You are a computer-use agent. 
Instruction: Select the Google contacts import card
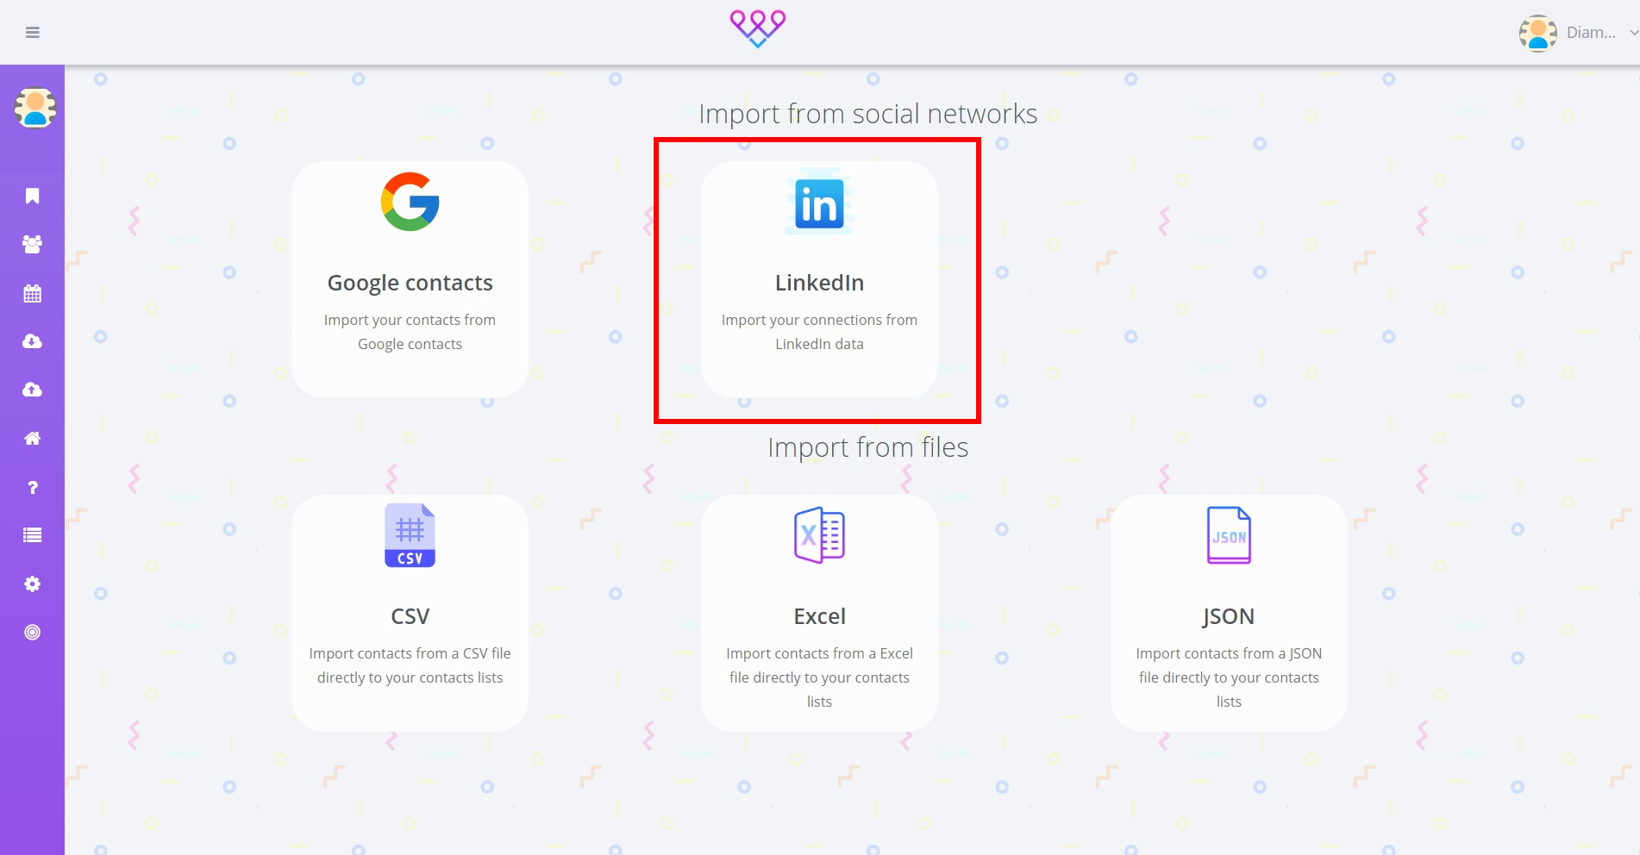click(x=410, y=279)
